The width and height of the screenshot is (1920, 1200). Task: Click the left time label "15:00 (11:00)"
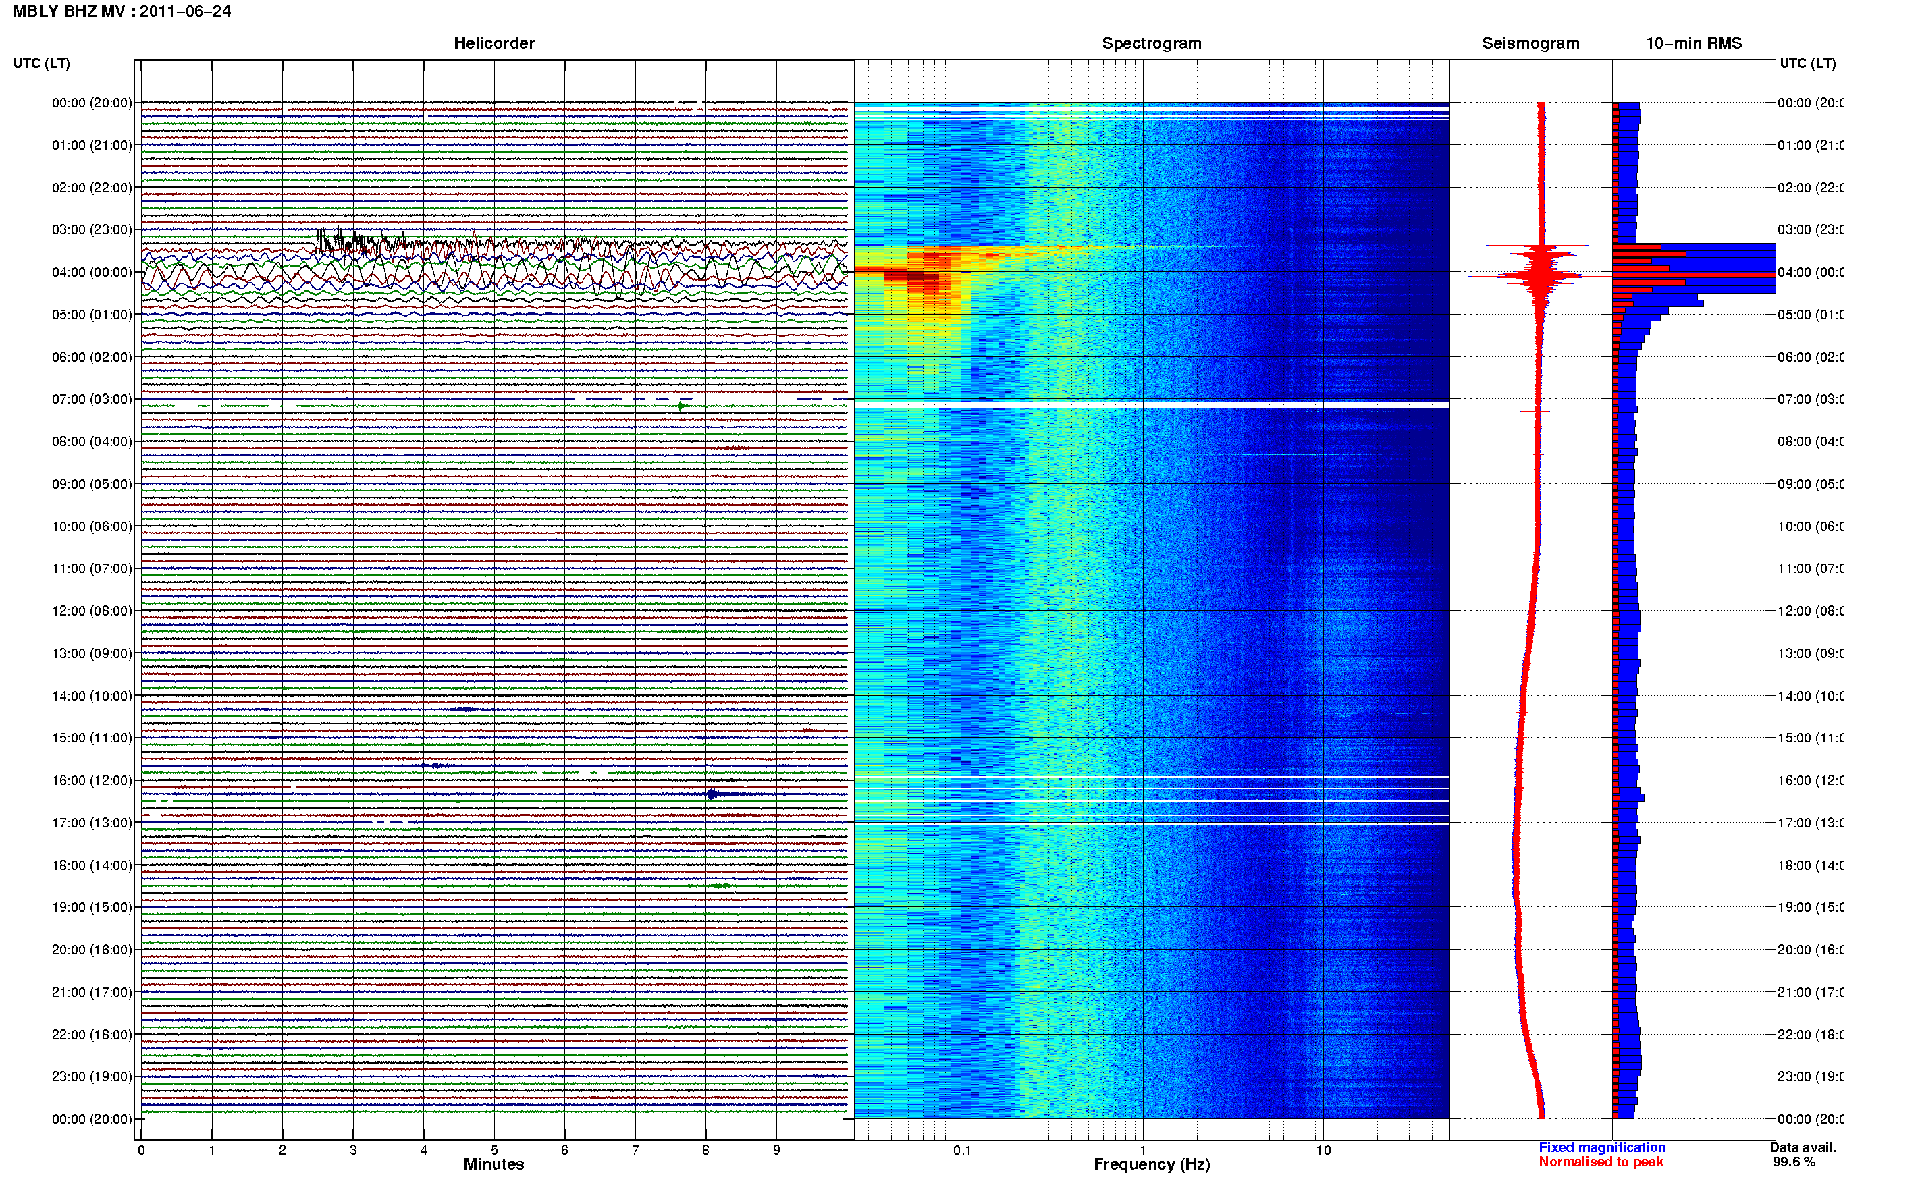coord(92,738)
